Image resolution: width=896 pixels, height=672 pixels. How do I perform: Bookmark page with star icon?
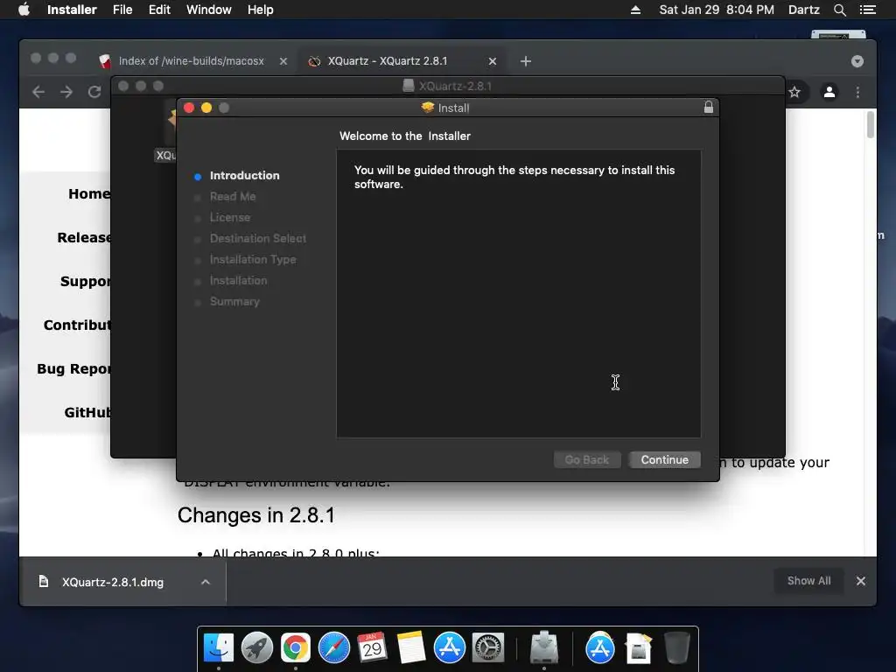794,92
